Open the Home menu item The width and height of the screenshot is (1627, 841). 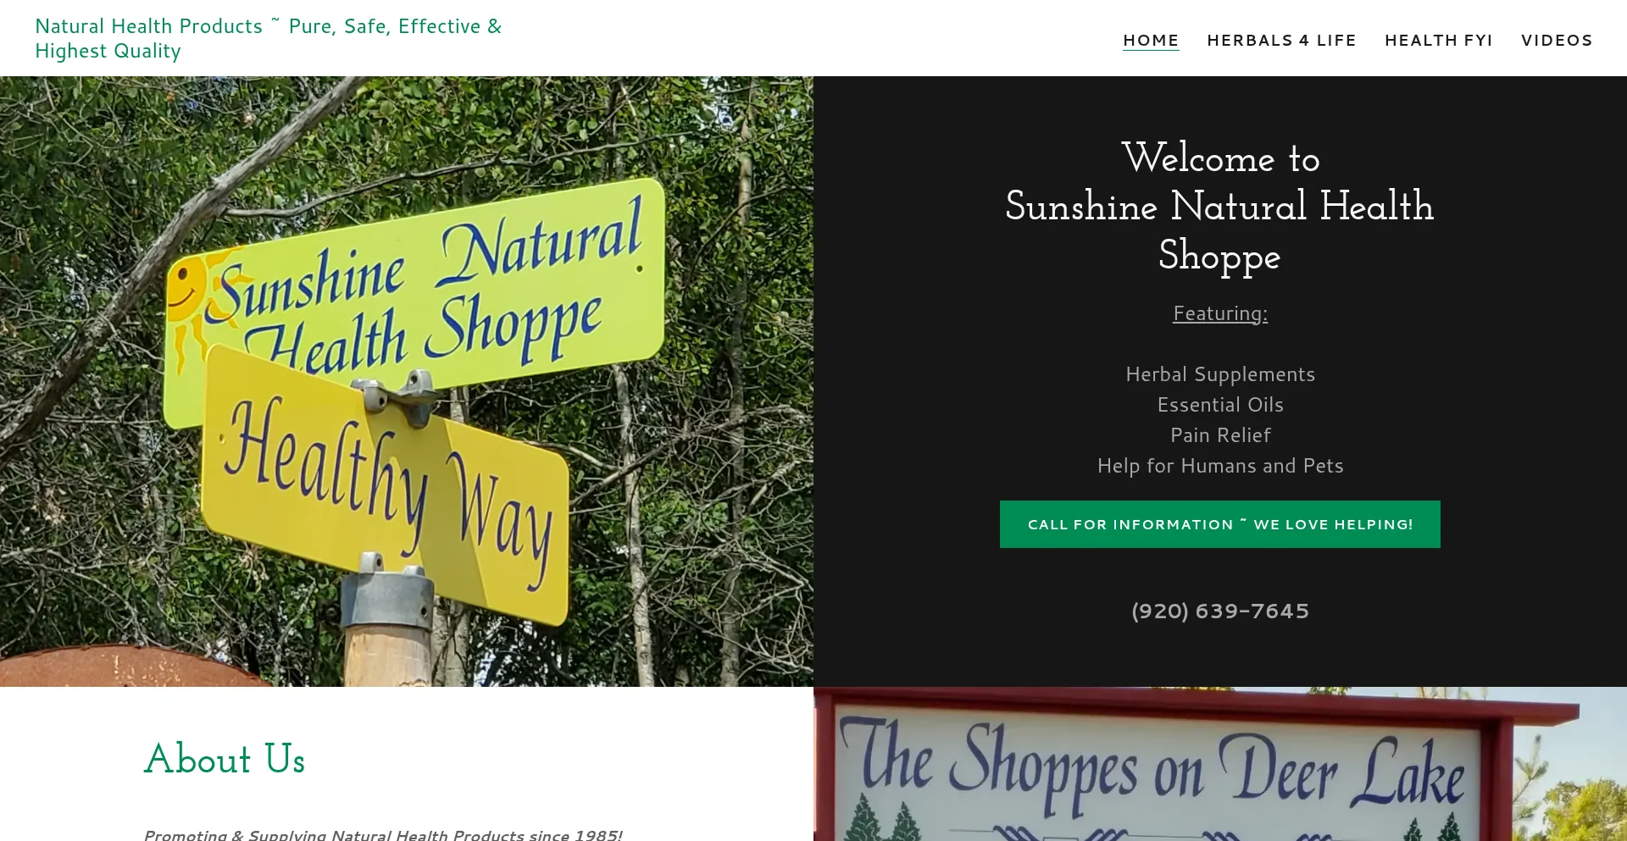[x=1151, y=40]
